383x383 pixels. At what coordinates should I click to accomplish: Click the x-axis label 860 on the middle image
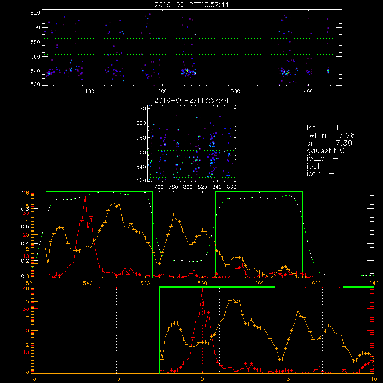click(232, 187)
